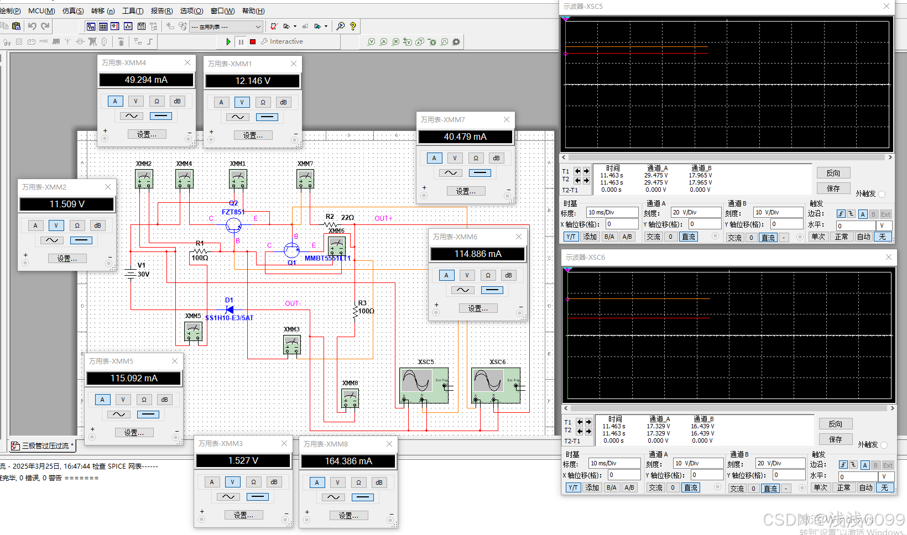
Task: Set XMM4 multimeter to voltage (V) mode
Action: coord(135,101)
